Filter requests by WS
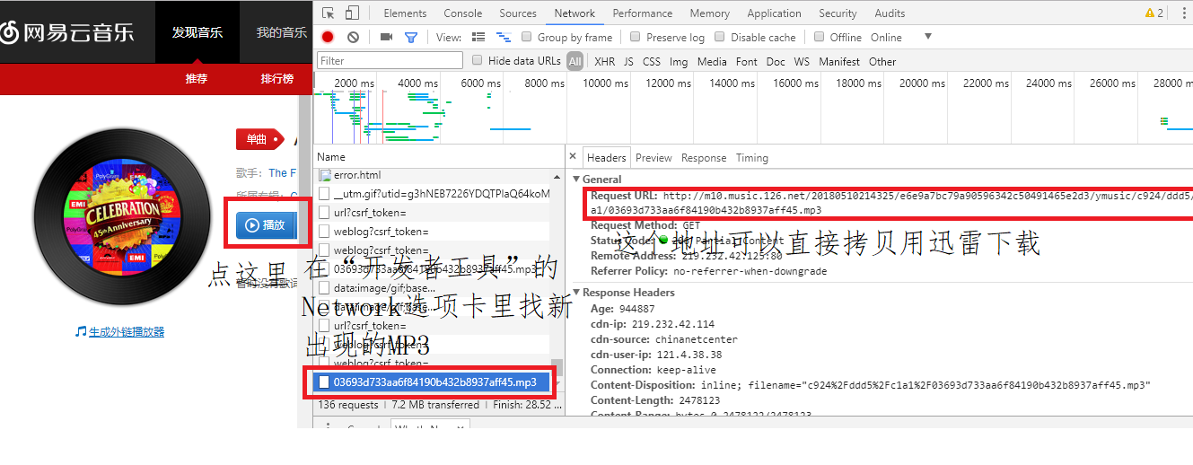The width and height of the screenshot is (1193, 465). 802,62
